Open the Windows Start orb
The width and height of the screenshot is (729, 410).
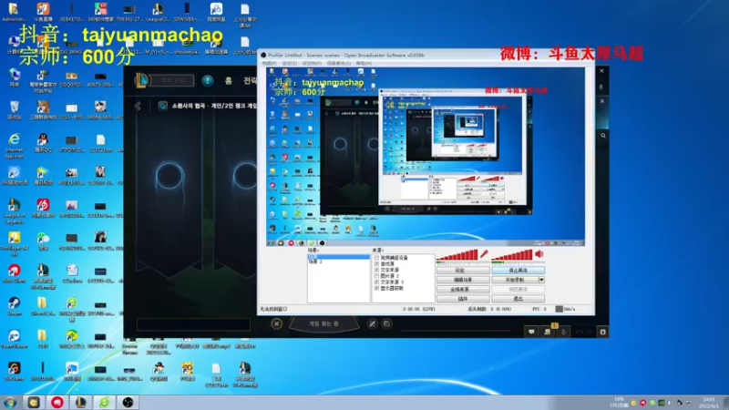pos(10,403)
